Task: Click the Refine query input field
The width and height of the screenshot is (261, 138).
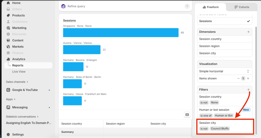Action: tap(125, 6)
